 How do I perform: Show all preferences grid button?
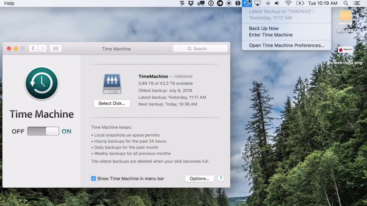(x=56, y=48)
